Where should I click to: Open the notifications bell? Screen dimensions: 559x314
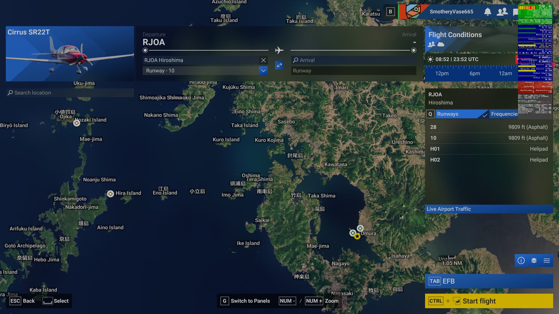coord(487,12)
